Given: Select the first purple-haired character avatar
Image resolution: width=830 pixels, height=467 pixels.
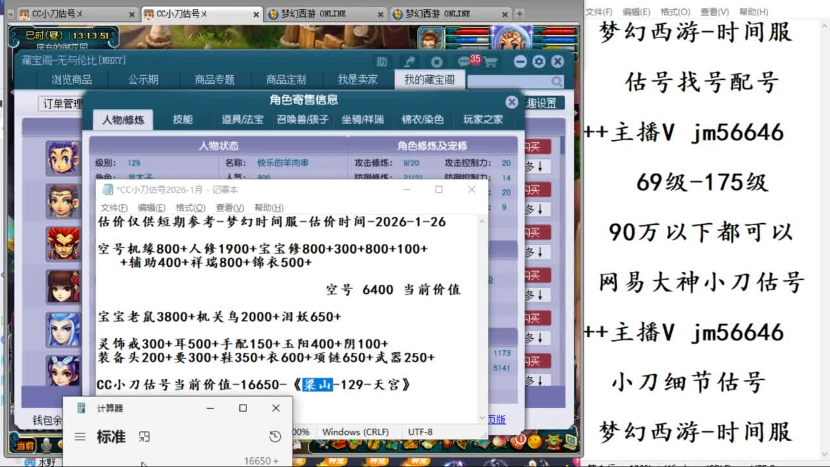Looking at the screenshot, I should pos(63,158).
